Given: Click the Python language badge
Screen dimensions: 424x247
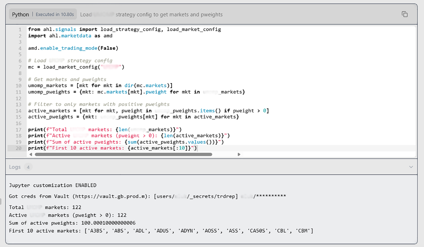Looking at the screenshot, I should coord(20,14).
